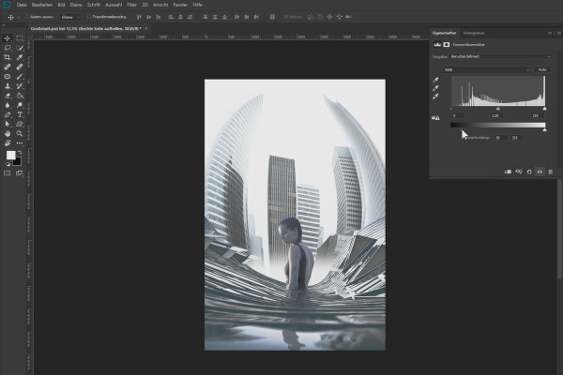Image resolution: width=563 pixels, height=375 pixels.
Task: Select the Eyedropper tool in the toolbox
Action: pyautogui.click(x=20, y=57)
